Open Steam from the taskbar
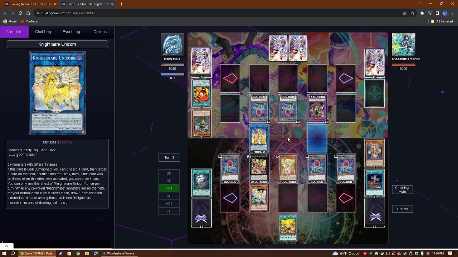The width and height of the screenshot is (458, 257). (60, 253)
